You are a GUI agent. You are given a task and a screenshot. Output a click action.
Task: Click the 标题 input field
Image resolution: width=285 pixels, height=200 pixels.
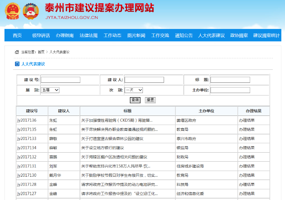point(230,80)
